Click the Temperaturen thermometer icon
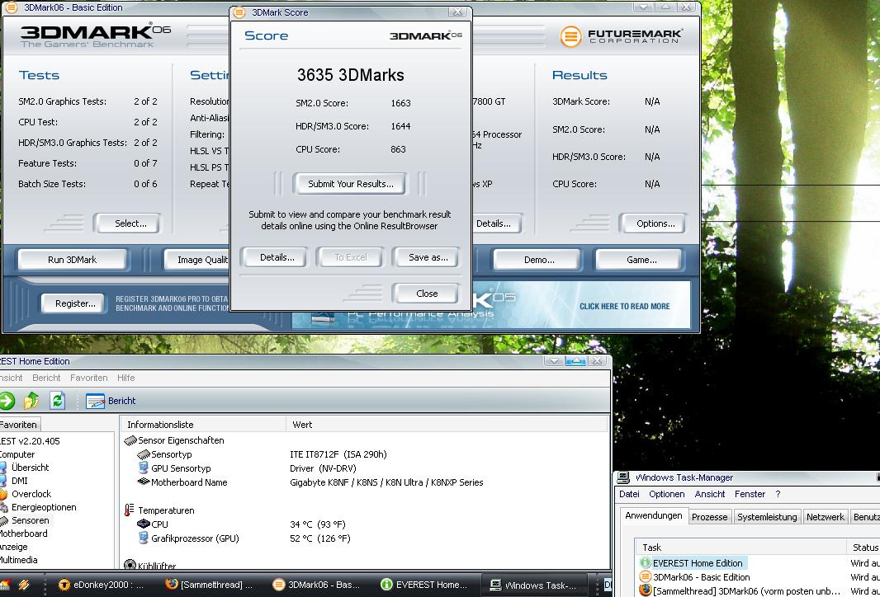 129,510
